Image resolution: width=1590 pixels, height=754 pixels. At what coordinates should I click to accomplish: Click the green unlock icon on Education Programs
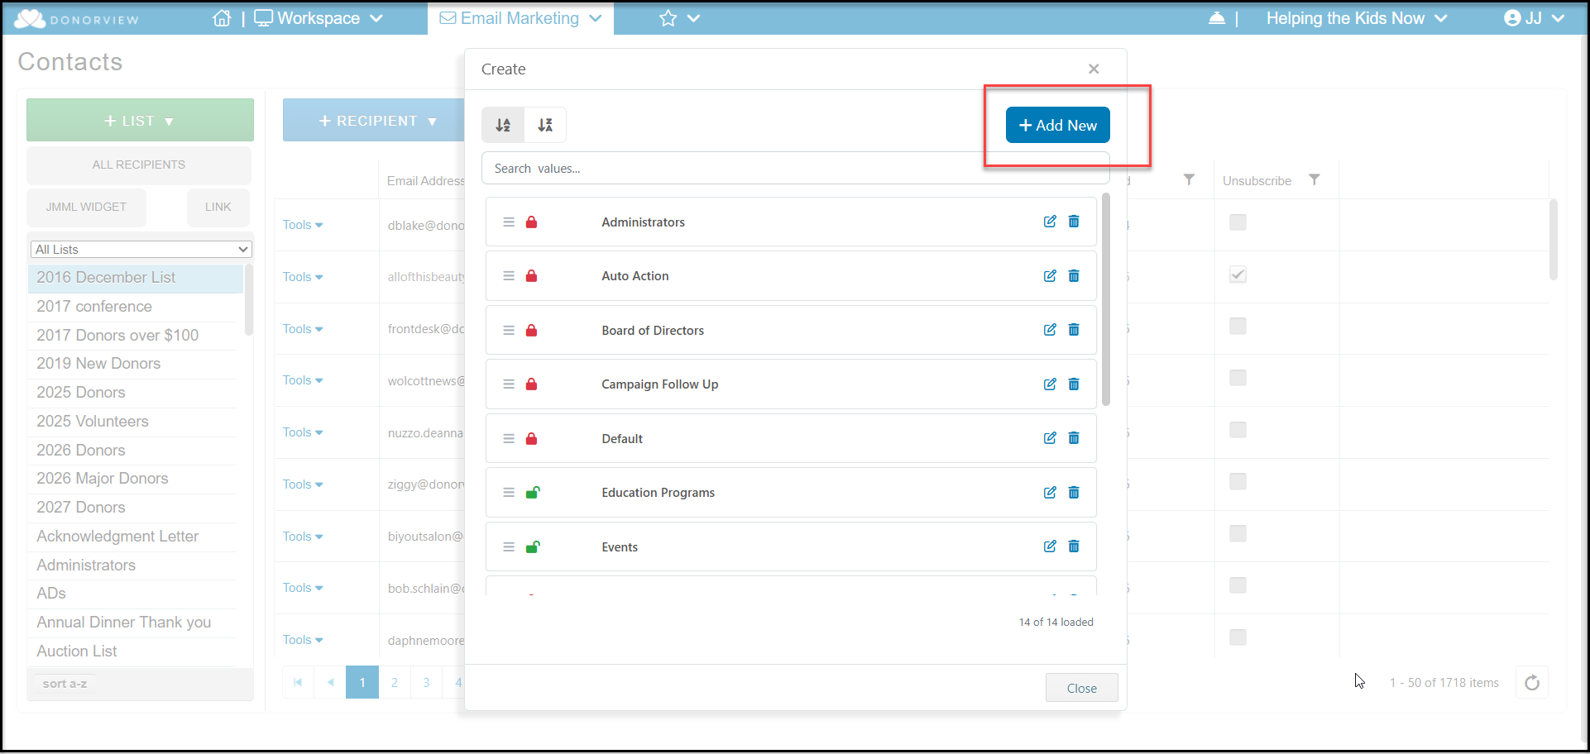533,493
